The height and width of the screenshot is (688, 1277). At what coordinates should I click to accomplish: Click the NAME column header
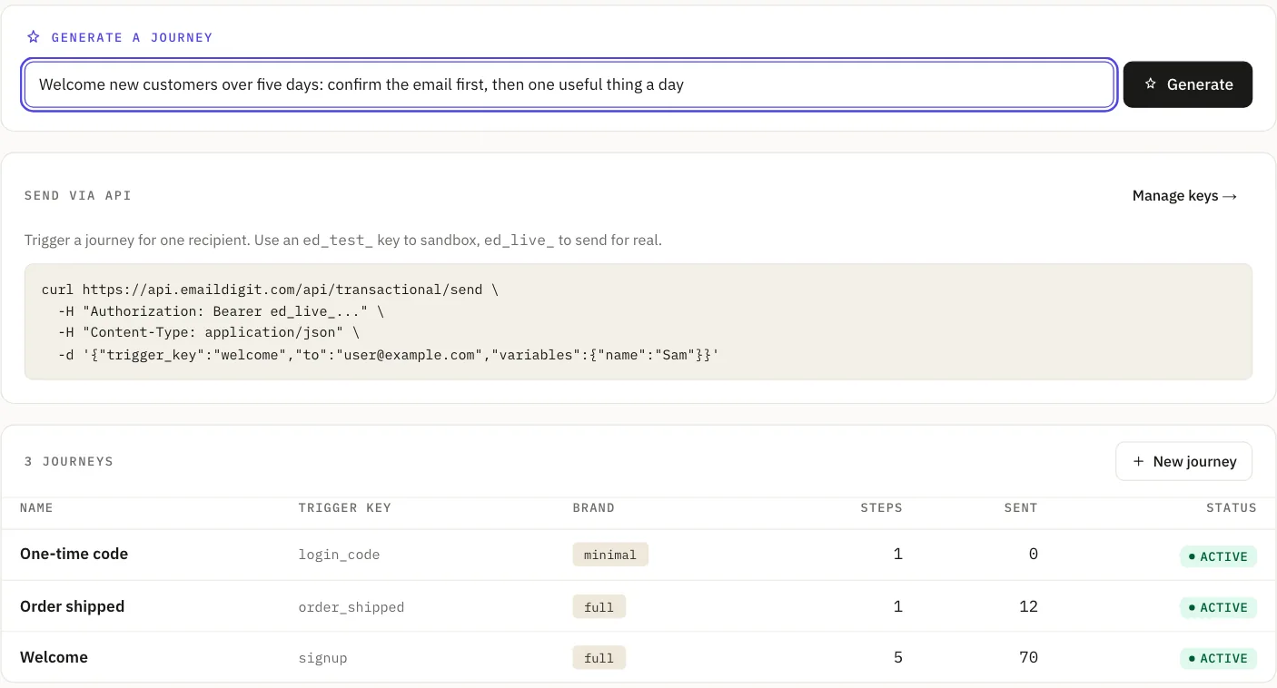coord(36,507)
